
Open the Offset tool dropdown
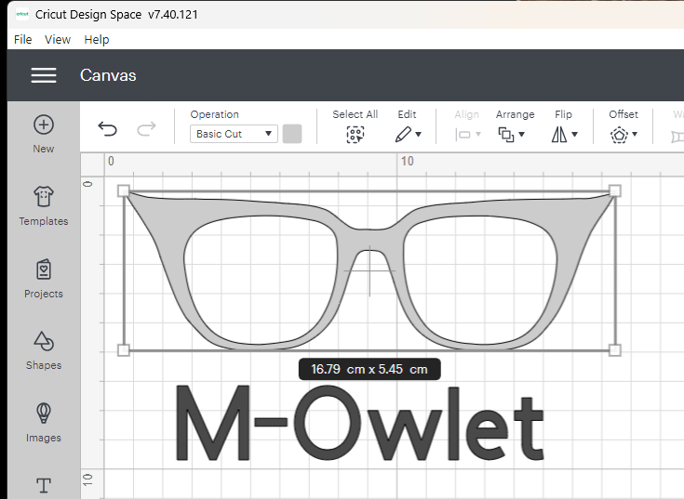pyautogui.click(x=624, y=134)
